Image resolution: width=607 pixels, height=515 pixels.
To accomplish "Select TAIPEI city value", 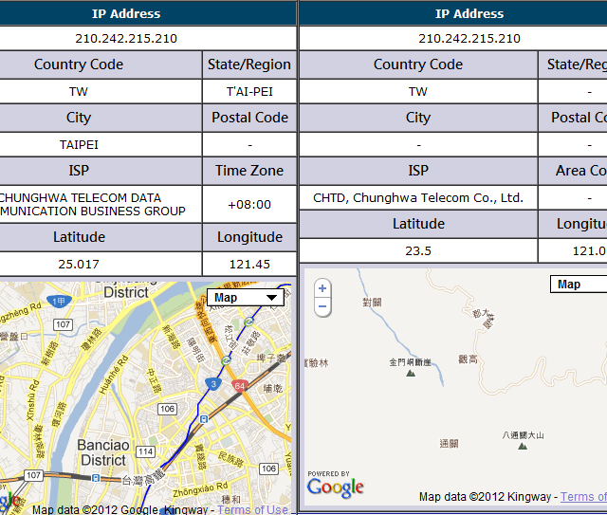I will 79,144.
